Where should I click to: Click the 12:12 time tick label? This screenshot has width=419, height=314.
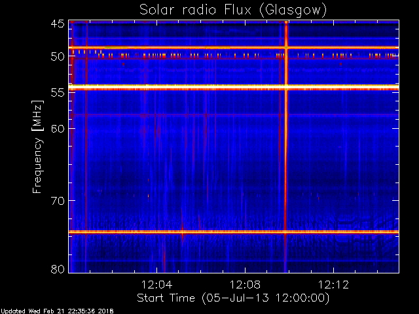pos(333,285)
